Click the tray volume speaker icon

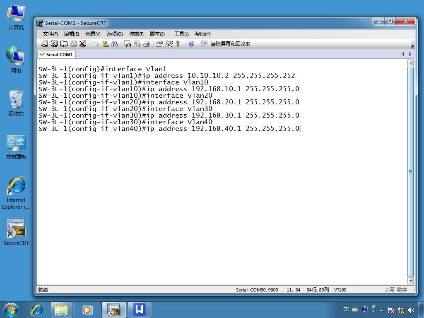pyautogui.click(x=411, y=310)
